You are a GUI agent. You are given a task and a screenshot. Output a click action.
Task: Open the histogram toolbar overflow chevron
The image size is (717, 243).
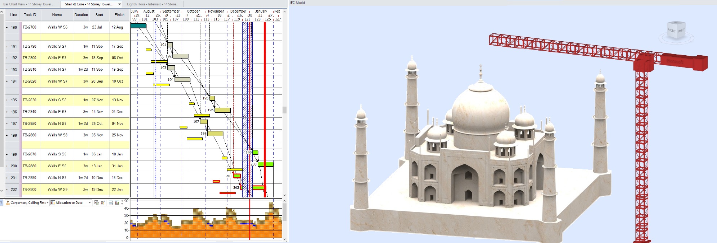pos(122,202)
